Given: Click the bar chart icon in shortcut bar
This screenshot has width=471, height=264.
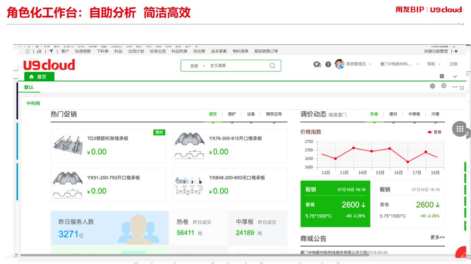Looking at the screenshot, I should 39,51.
